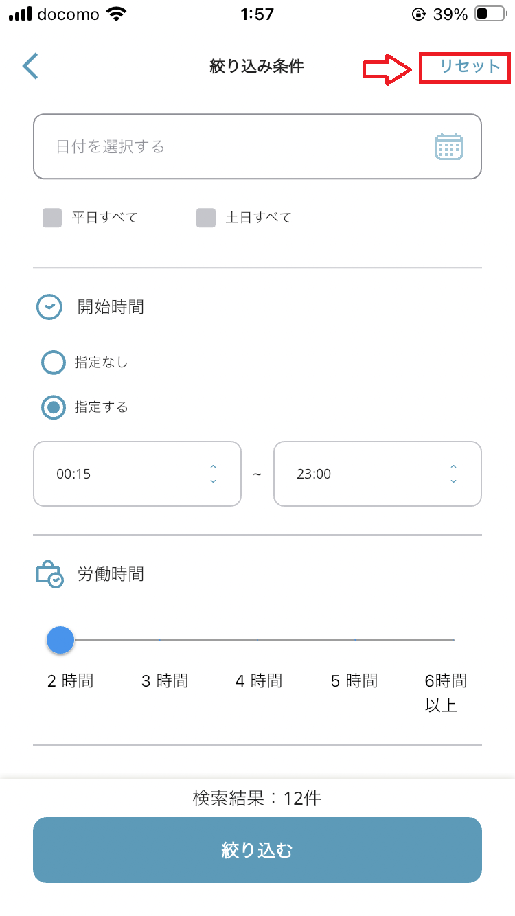
Task: Check the 土日すべて checkbox
Action: coord(206,218)
